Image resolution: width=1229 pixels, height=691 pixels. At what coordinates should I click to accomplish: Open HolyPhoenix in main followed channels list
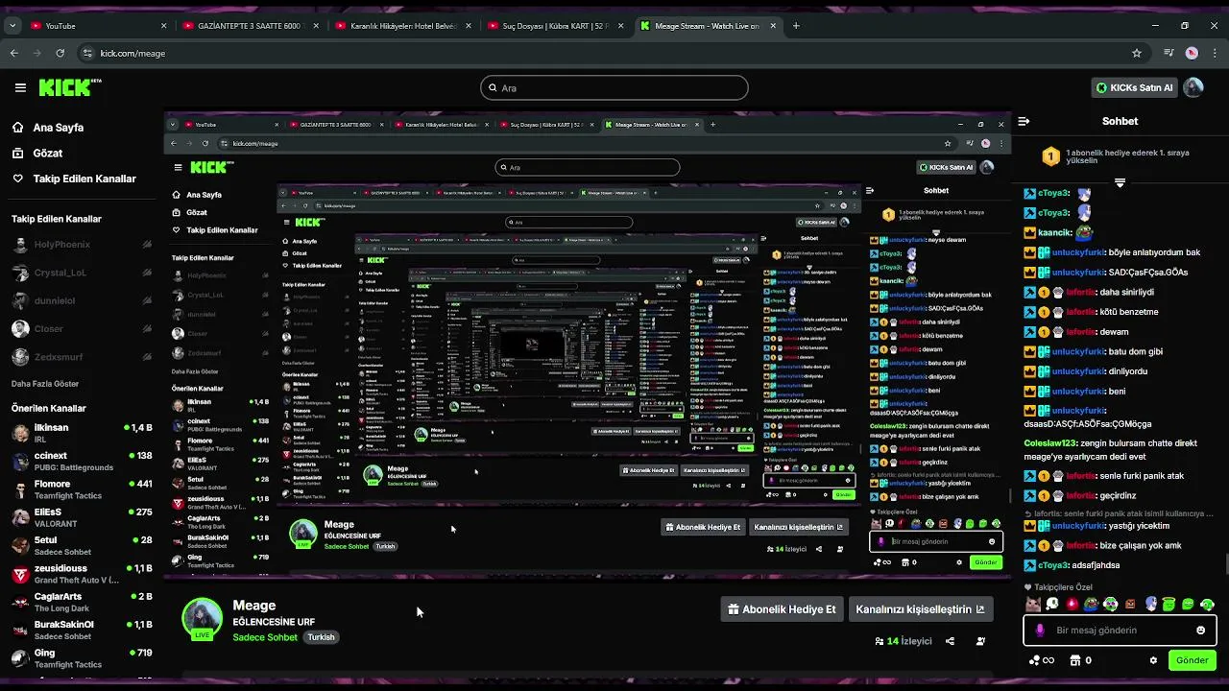tap(81, 245)
